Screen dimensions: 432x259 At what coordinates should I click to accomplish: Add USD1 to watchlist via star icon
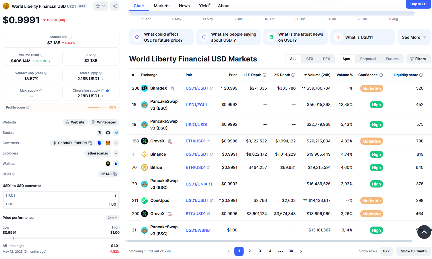tap(101, 6)
